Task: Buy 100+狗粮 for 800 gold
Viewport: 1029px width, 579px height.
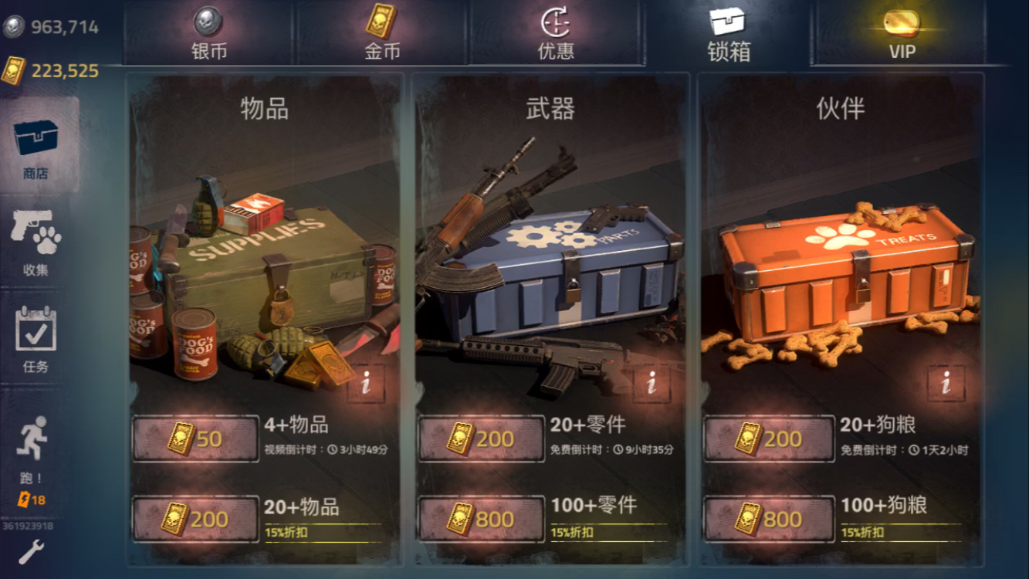Action: 769,519
